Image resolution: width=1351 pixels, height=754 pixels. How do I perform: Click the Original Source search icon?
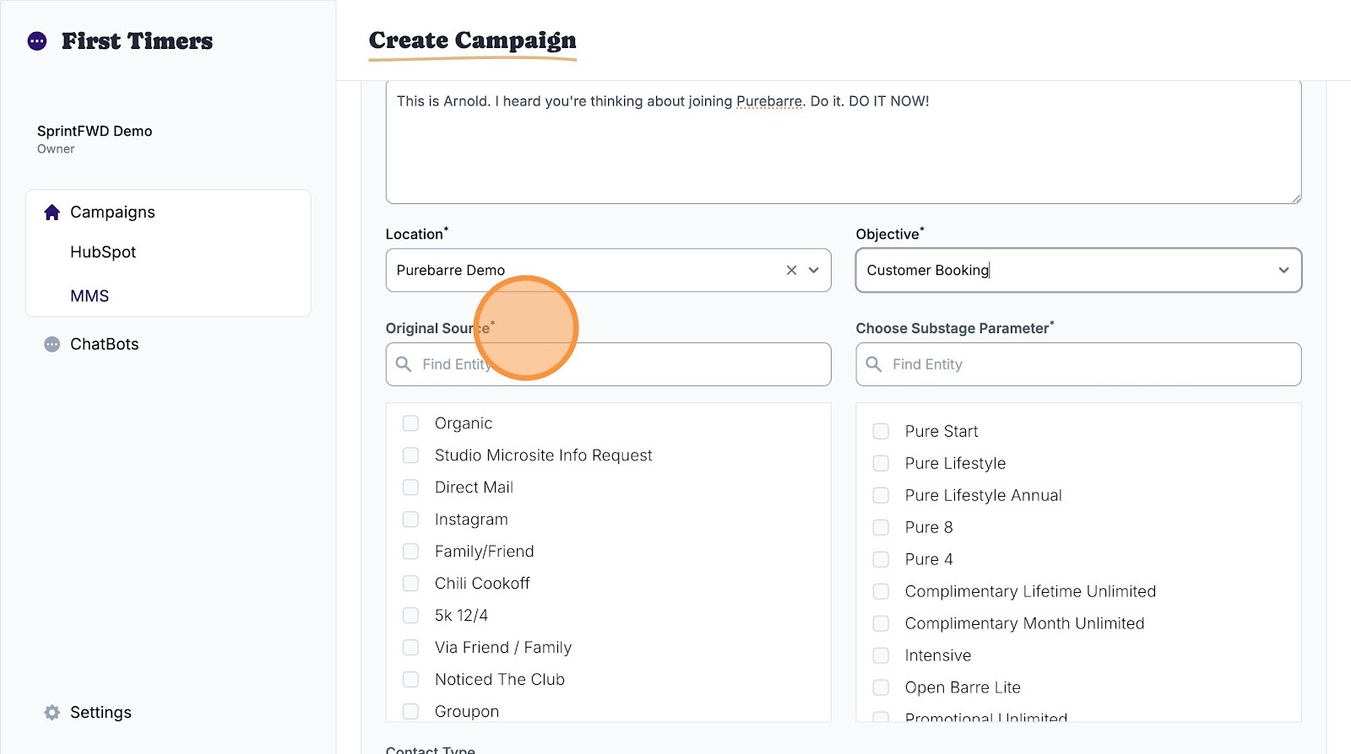coord(404,364)
